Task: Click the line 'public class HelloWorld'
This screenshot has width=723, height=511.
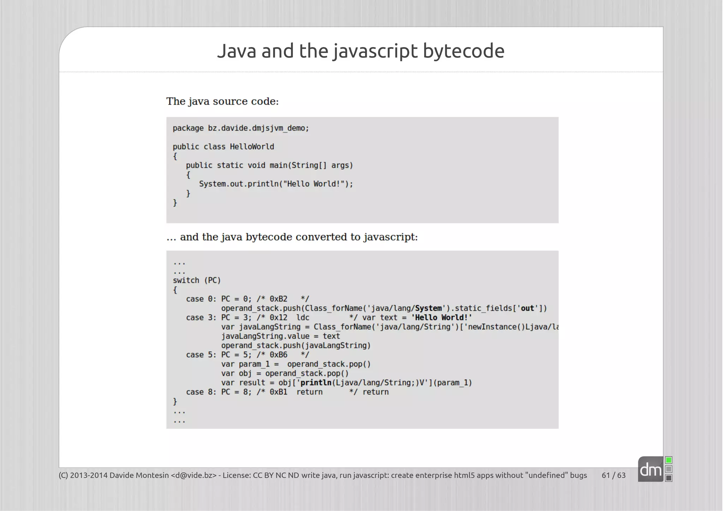Action: click(x=223, y=147)
